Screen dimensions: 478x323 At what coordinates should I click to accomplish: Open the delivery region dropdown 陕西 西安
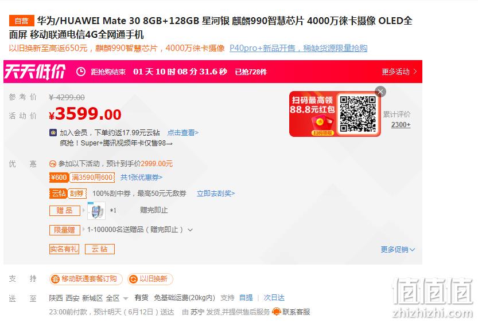(88, 298)
